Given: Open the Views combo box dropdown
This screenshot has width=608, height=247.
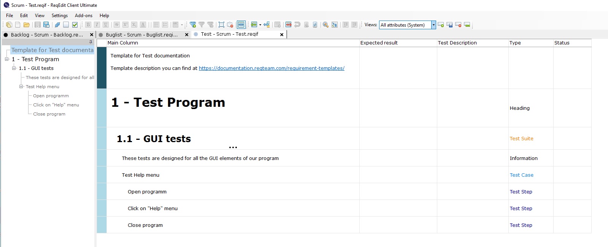Looking at the screenshot, I should [x=433, y=25].
